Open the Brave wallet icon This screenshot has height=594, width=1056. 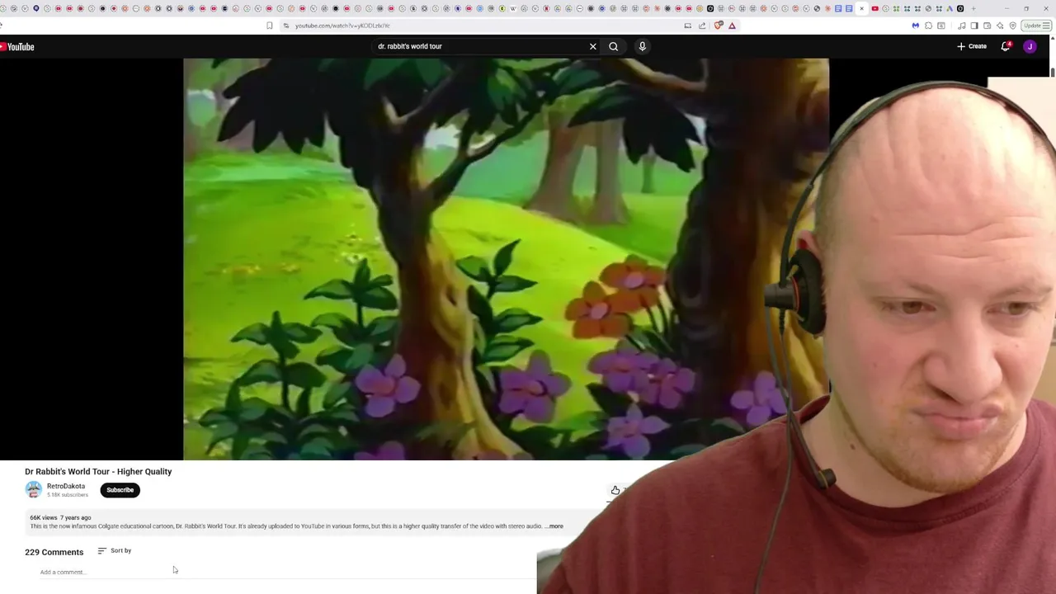987,26
